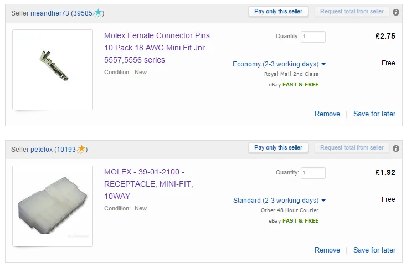Save the MOLEX receptacle item for later
This screenshot has width=406, height=267.
[x=374, y=250]
